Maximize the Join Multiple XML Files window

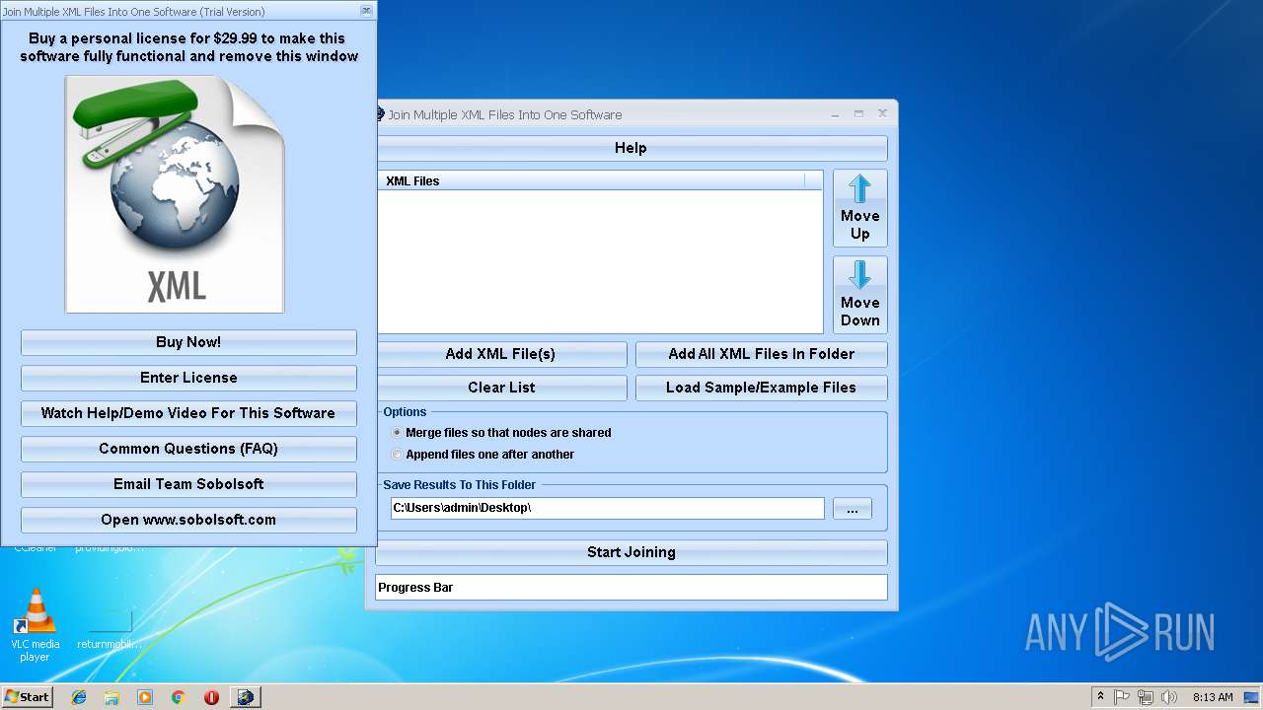858,114
